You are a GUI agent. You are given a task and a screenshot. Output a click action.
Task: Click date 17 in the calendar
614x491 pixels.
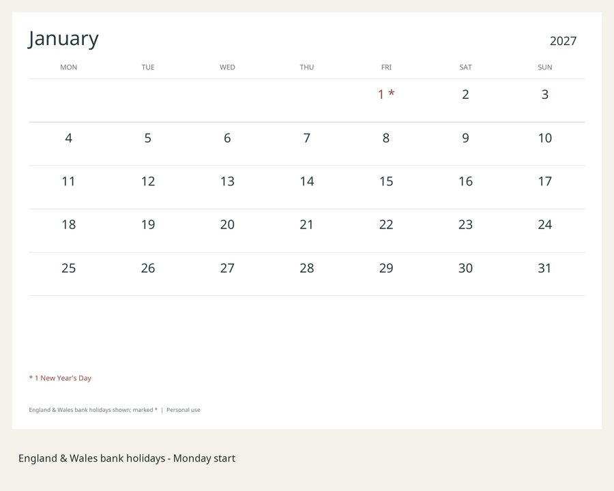pos(545,181)
